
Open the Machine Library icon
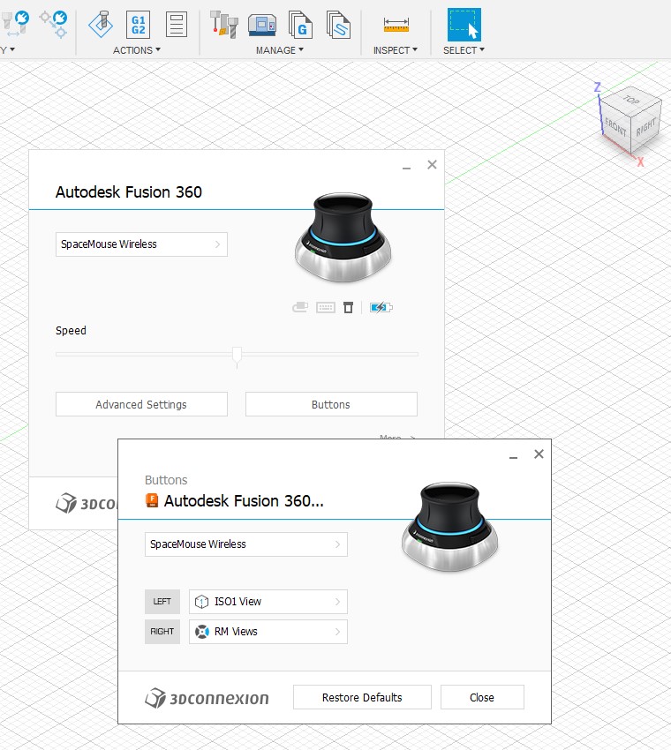[262, 25]
